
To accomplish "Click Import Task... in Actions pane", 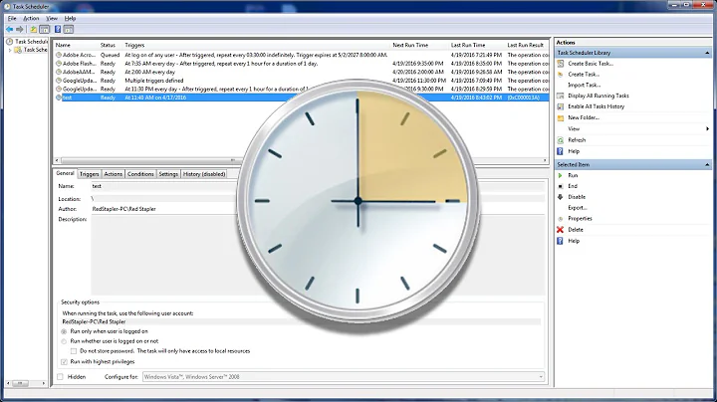I will click(584, 85).
